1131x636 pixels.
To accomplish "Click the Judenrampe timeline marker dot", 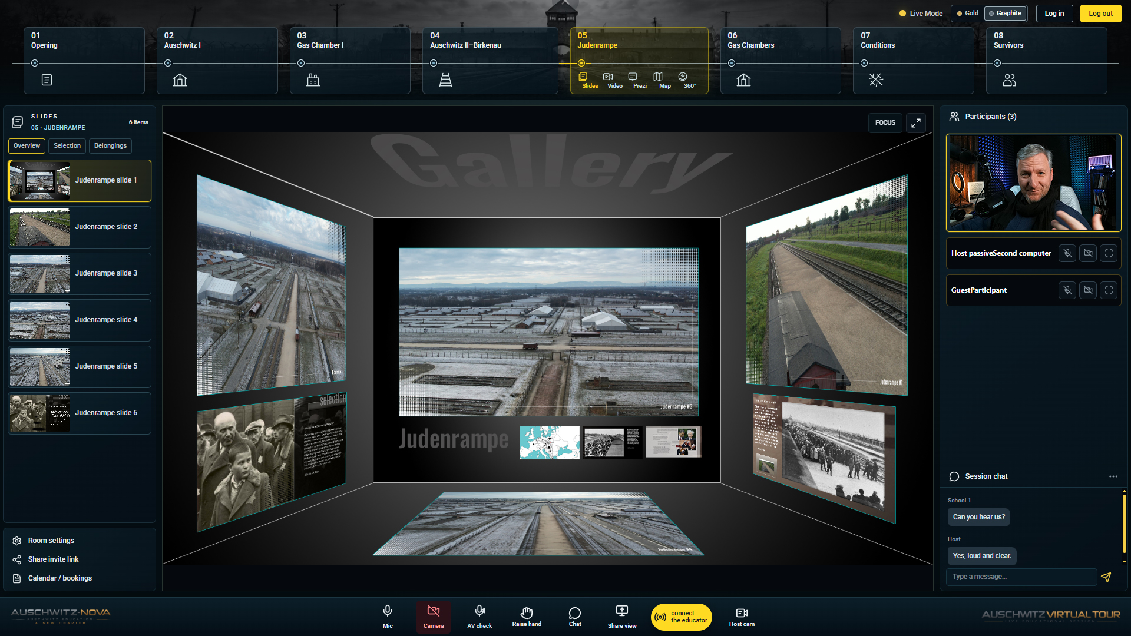I will point(581,63).
